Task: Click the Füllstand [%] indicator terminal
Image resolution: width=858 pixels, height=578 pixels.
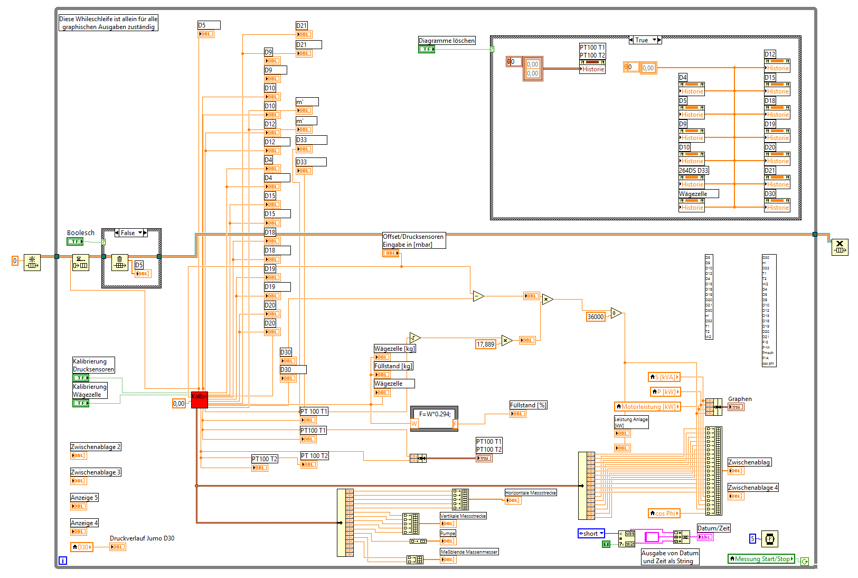Action: tap(518, 414)
